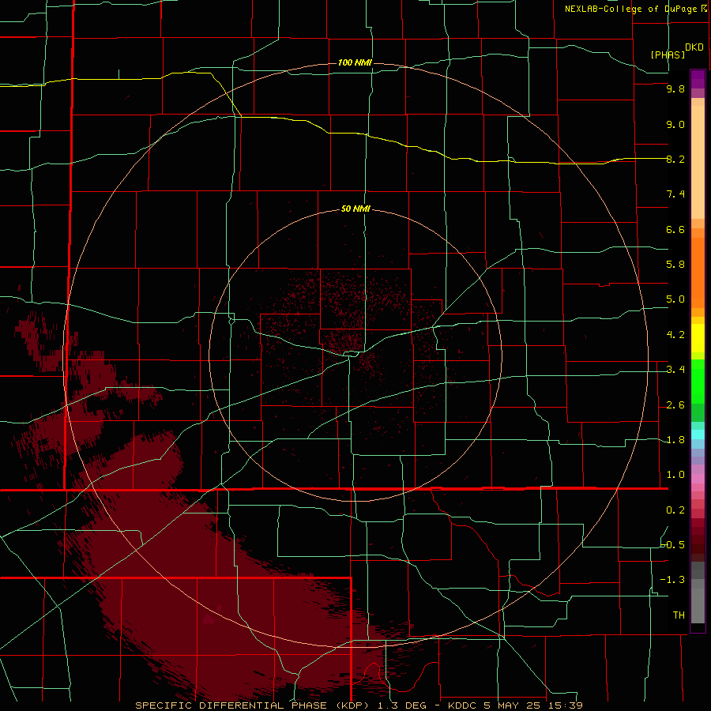Click the TH threshold label on scale
Viewport: 711px width, 711px height.
coord(679,615)
